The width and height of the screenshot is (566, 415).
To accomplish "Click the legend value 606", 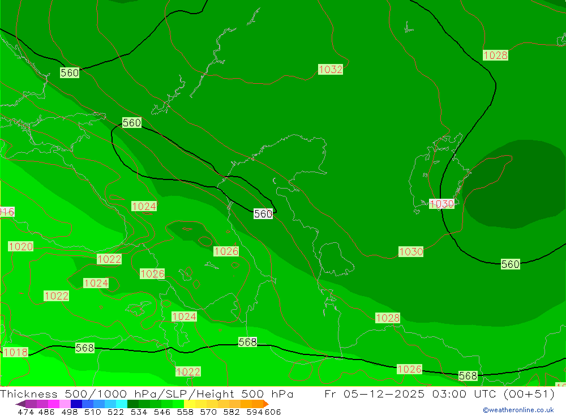I will click(x=273, y=412).
